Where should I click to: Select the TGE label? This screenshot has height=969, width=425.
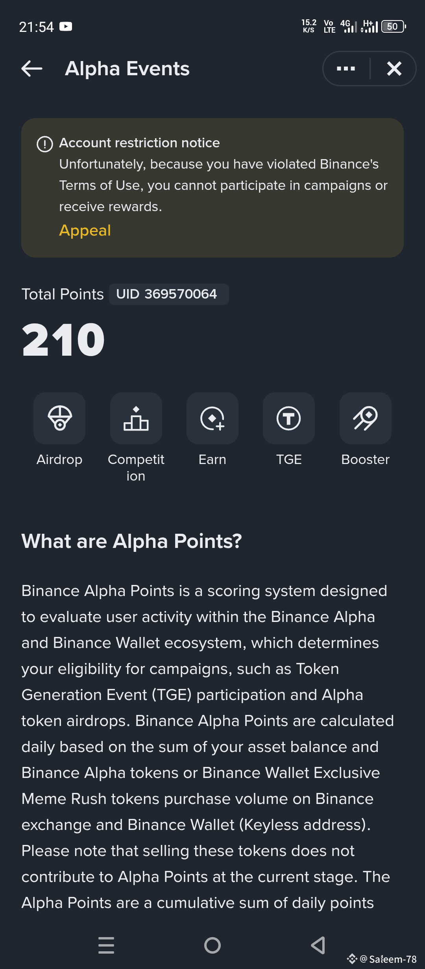coord(289,459)
